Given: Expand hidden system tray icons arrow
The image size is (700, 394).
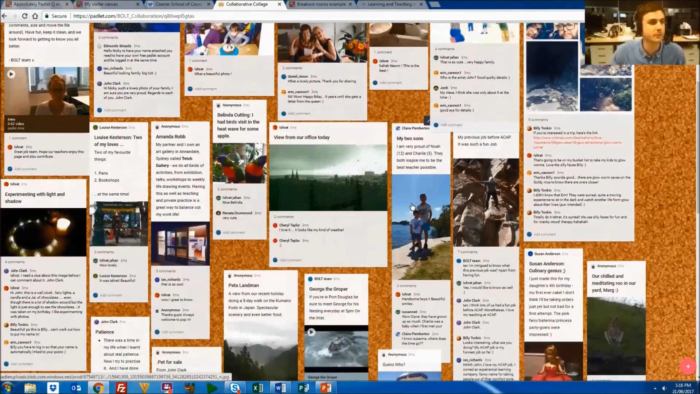Looking at the screenshot, I should click(x=655, y=388).
